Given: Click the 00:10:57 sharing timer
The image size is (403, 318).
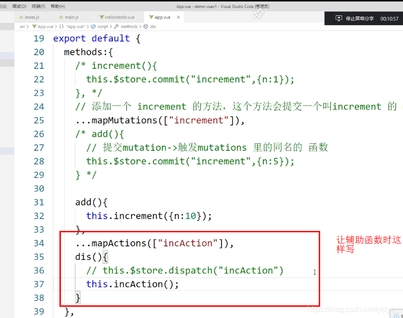Looking at the screenshot, I should [389, 19].
